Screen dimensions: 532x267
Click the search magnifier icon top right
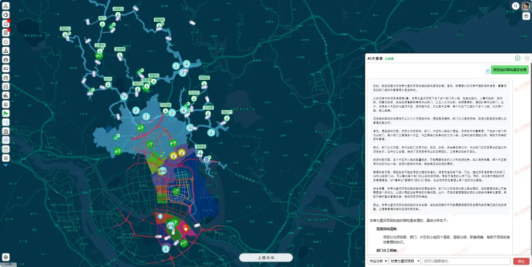[516, 6]
